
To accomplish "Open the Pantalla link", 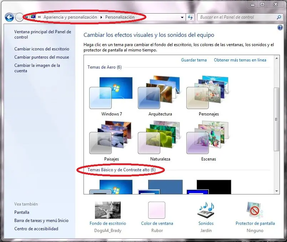I will tap(22, 212).
